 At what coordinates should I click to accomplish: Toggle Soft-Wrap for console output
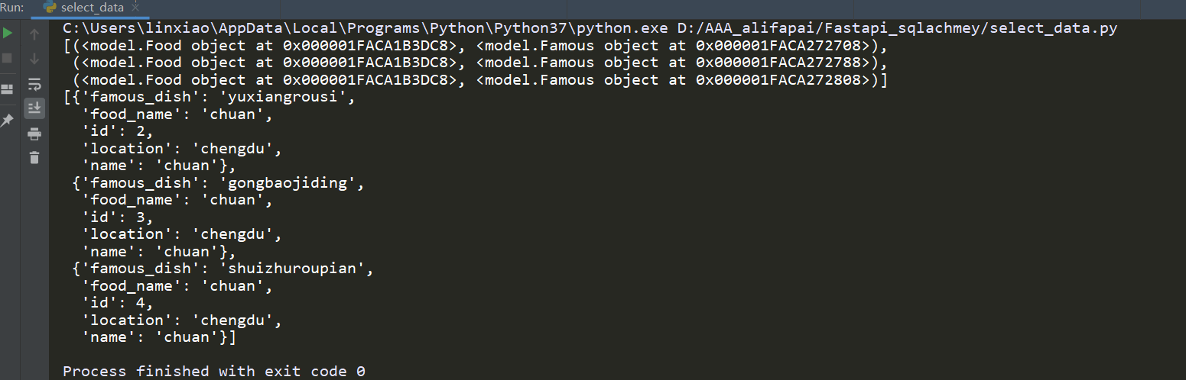(x=34, y=84)
